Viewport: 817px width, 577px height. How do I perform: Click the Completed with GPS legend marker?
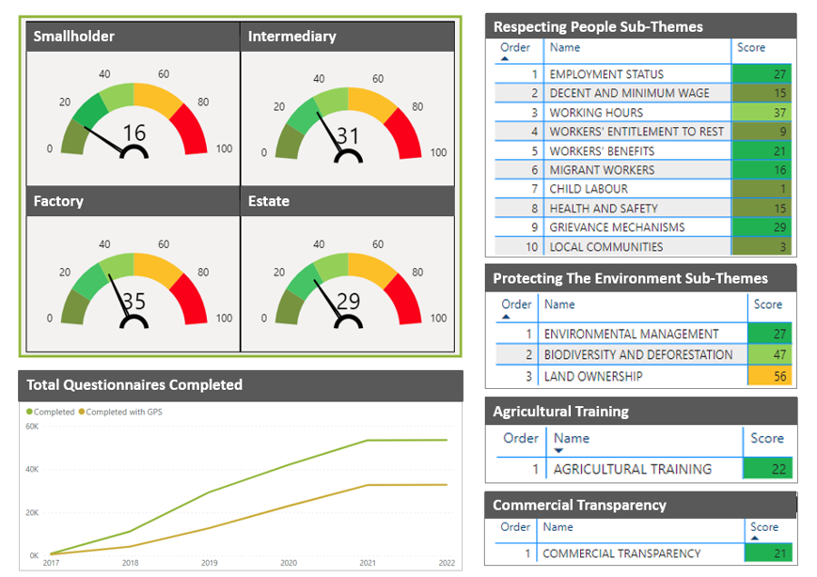[82, 412]
